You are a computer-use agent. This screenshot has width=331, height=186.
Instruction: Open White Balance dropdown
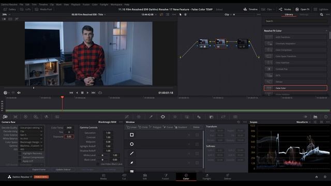pos(31,138)
